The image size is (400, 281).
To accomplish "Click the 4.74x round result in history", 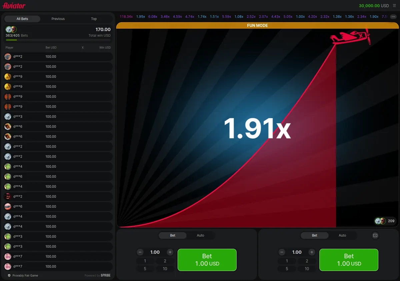I will coord(190,16).
